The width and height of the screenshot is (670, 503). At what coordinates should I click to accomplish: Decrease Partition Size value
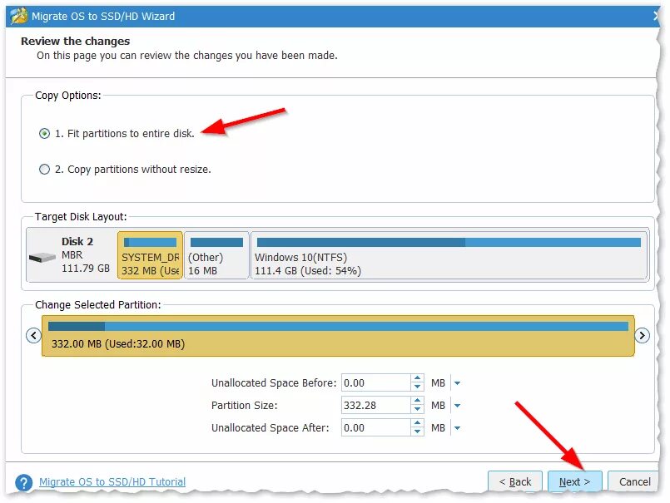tap(417, 410)
